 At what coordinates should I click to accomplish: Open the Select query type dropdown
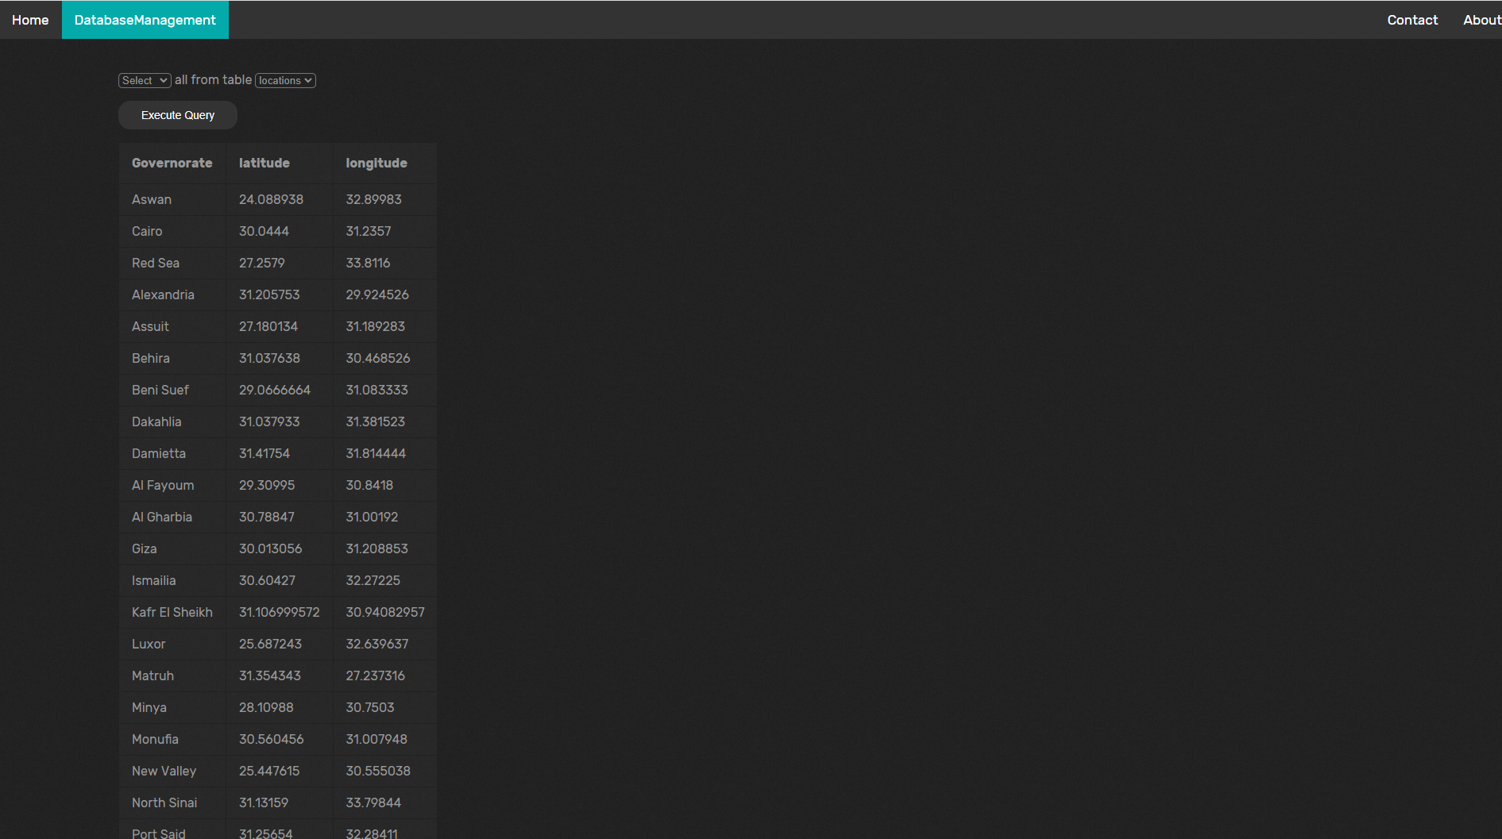tap(144, 80)
